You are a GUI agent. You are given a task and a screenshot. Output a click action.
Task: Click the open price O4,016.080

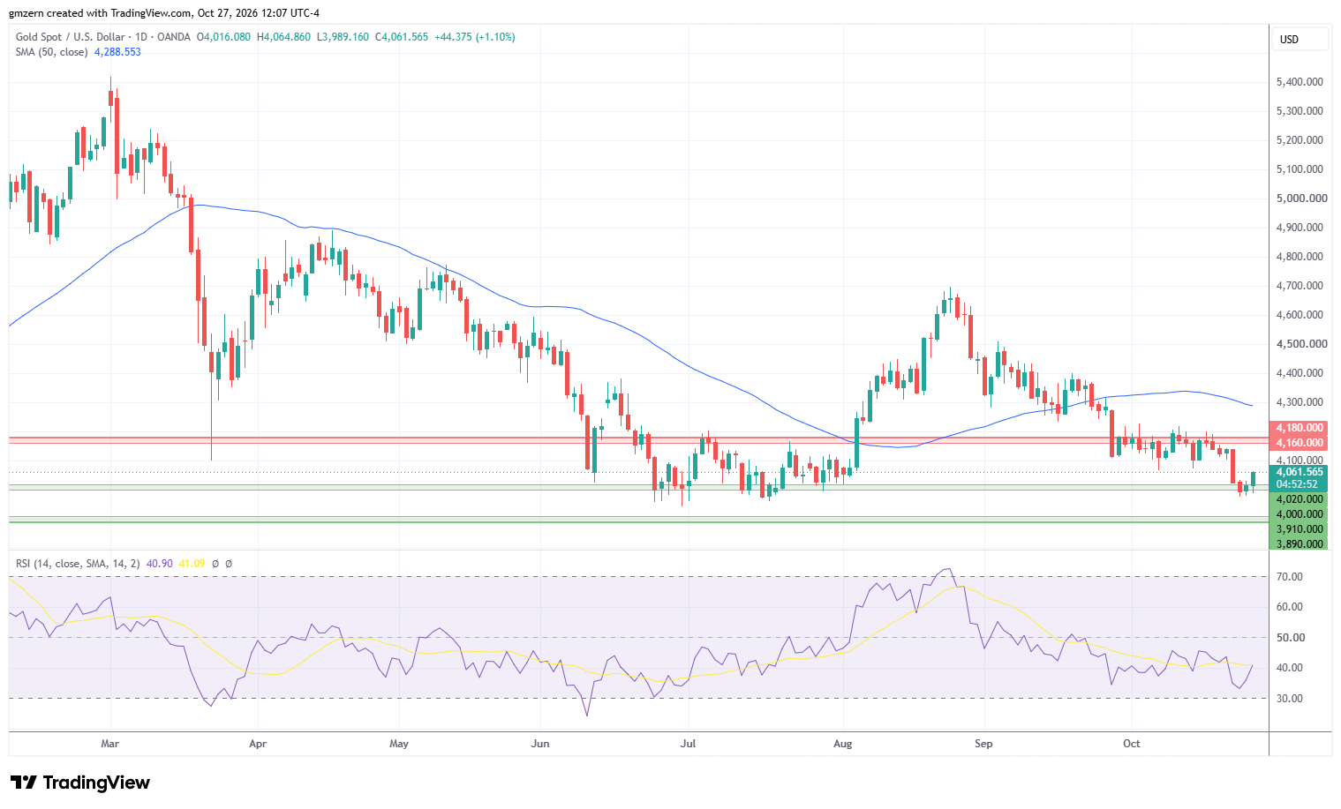(x=223, y=37)
